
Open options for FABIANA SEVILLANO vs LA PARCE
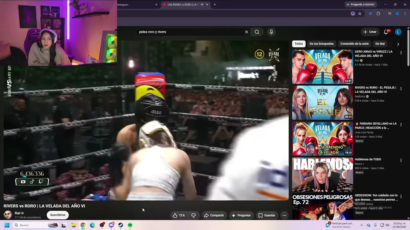tap(401, 125)
